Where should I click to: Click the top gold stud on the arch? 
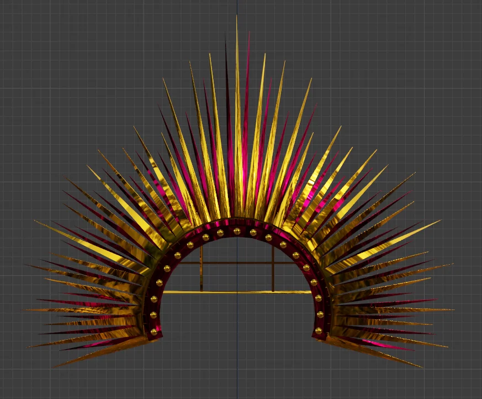point(236,230)
